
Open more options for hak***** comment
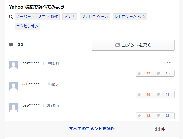coord(169,63)
